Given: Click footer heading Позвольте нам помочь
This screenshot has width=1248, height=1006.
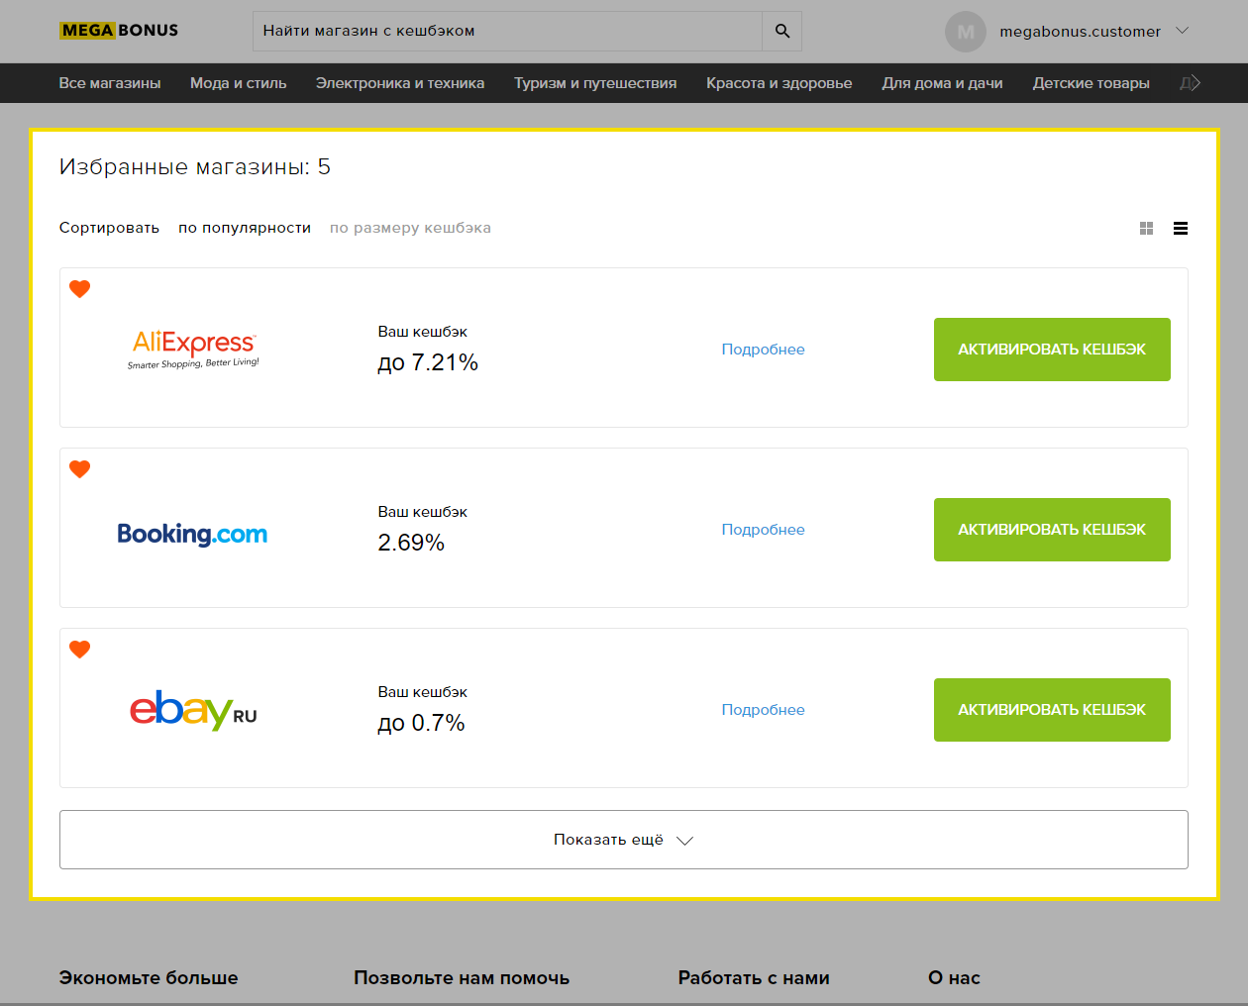Looking at the screenshot, I should [x=462, y=978].
